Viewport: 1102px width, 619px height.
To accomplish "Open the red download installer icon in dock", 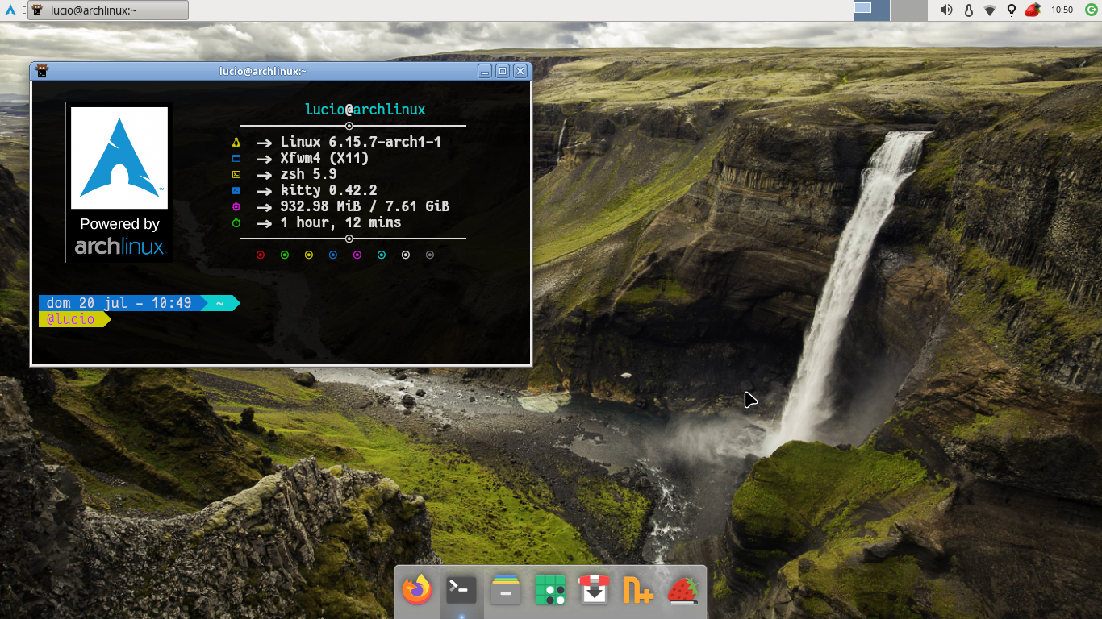I will [595, 590].
